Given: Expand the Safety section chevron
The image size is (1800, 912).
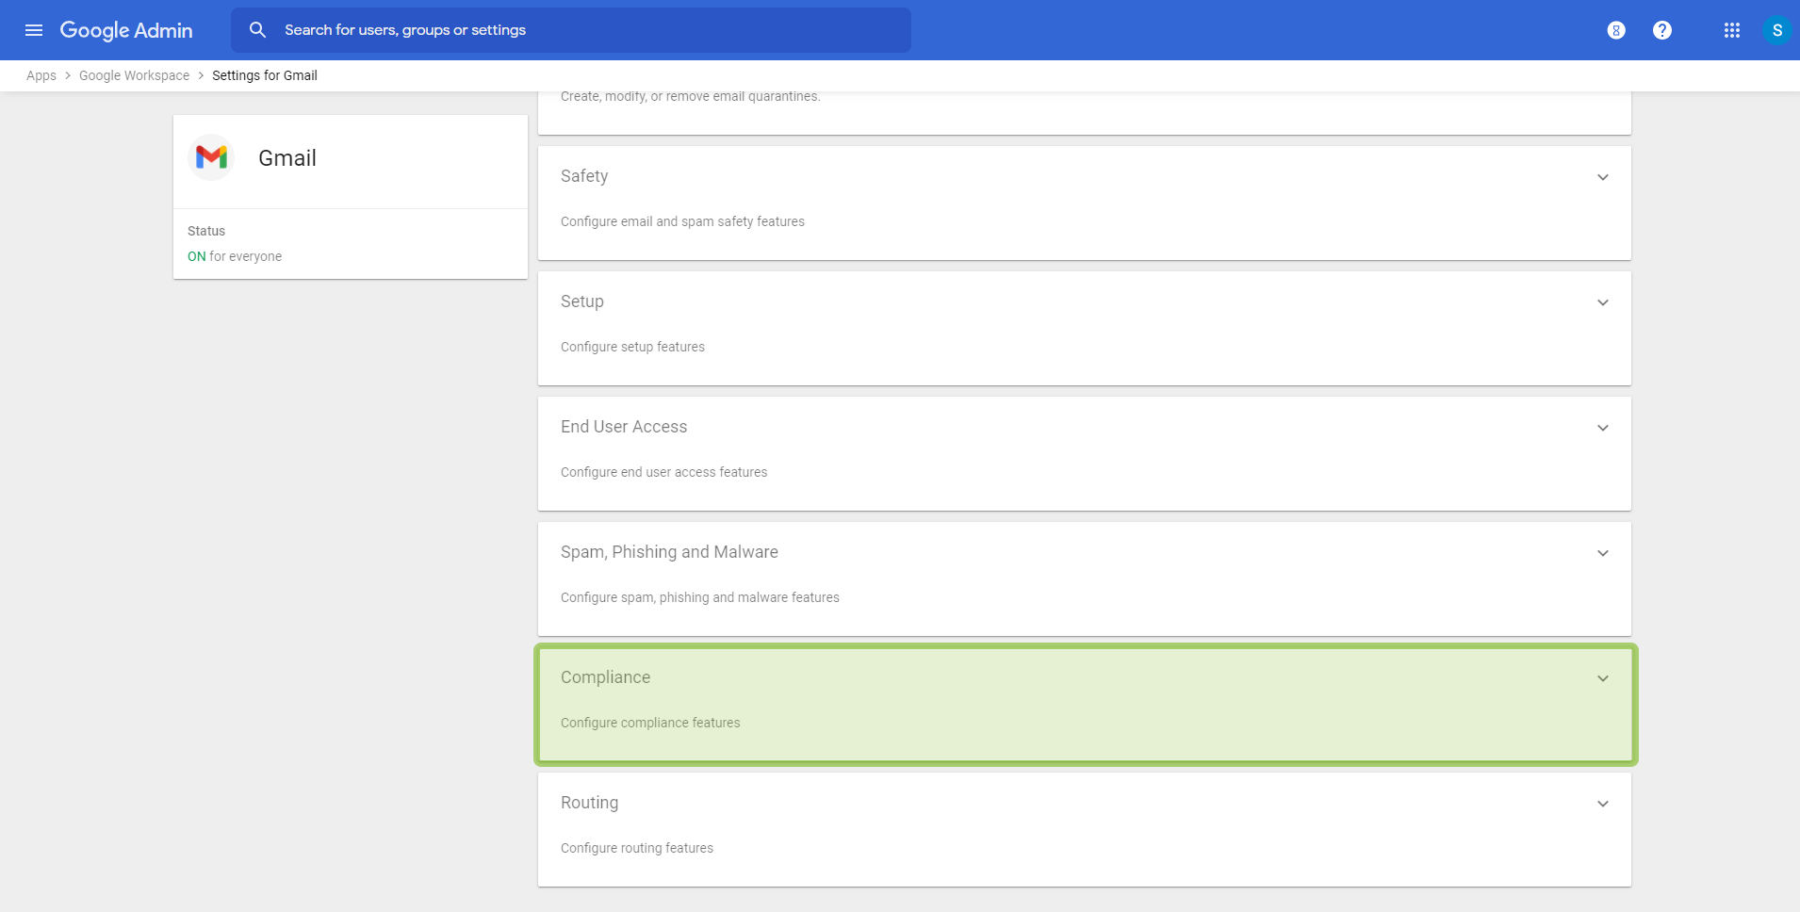Looking at the screenshot, I should (x=1603, y=177).
